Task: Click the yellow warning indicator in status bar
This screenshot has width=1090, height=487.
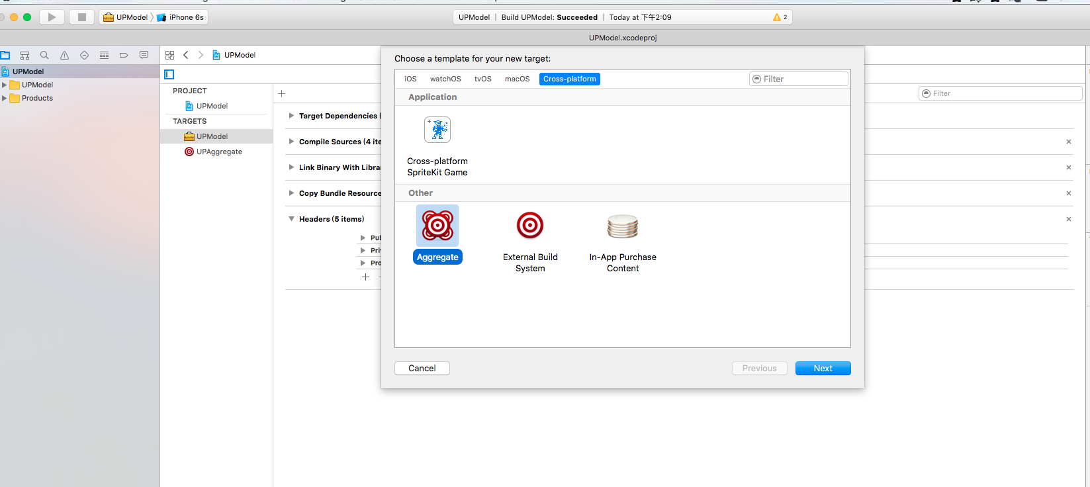Action: pyautogui.click(x=780, y=17)
